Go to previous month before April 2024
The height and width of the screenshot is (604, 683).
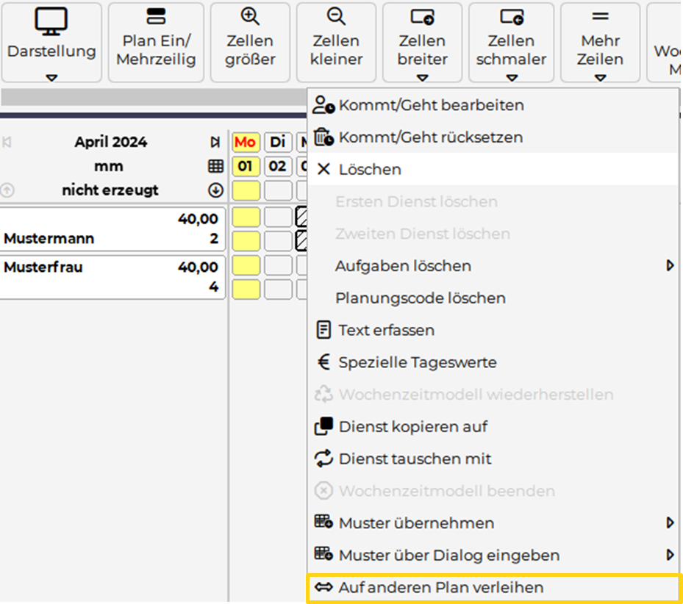tap(8, 143)
